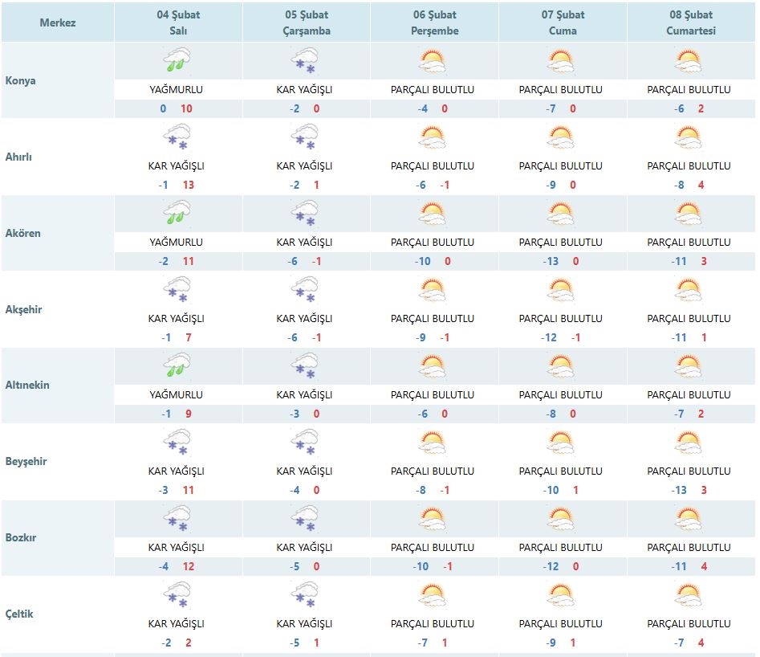Click Bozkır's KAR YAĞIŞLI label for 04 Şubat
The image size is (760, 657).
tap(176, 548)
